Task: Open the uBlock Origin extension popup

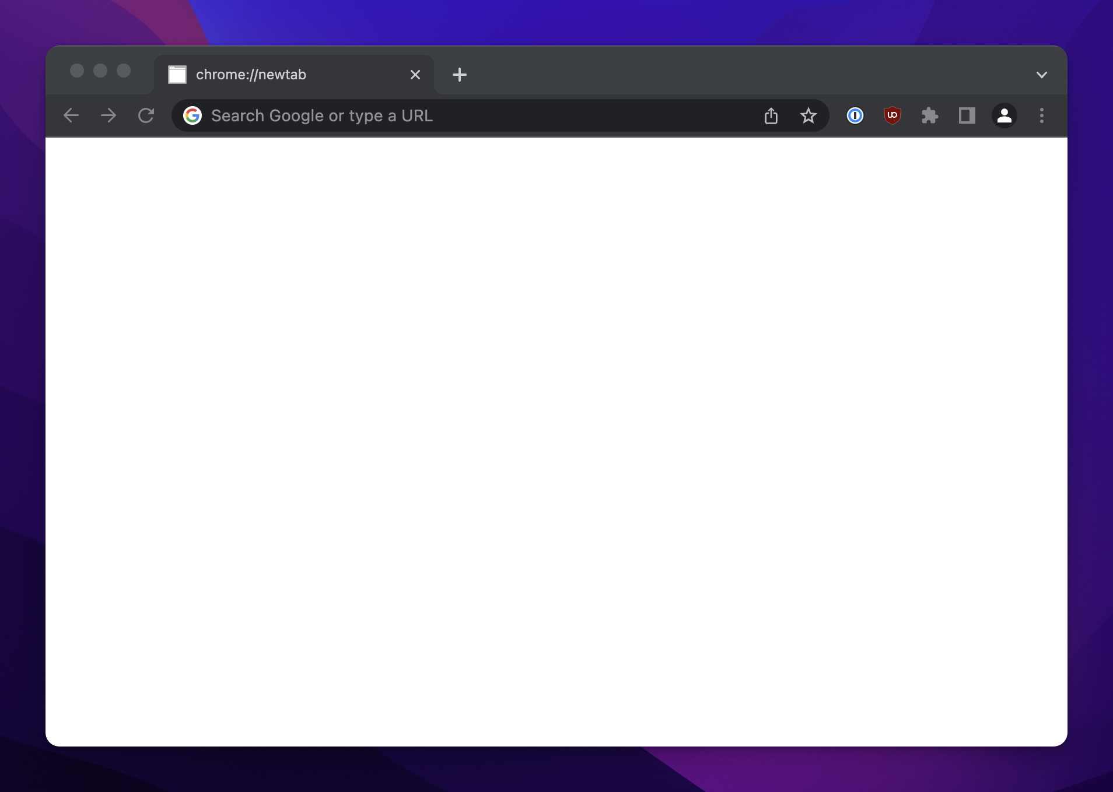Action: click(892, 115)
